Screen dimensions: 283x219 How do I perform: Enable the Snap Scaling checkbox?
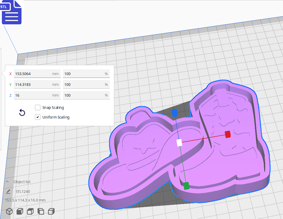pyautogui.click(x=37, y=107)
